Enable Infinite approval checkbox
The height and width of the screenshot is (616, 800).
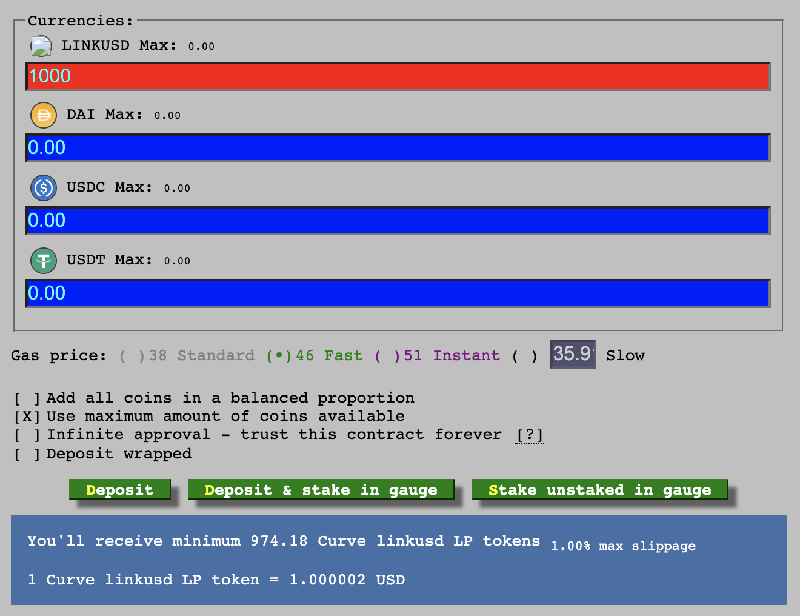(x=27, y=435)
